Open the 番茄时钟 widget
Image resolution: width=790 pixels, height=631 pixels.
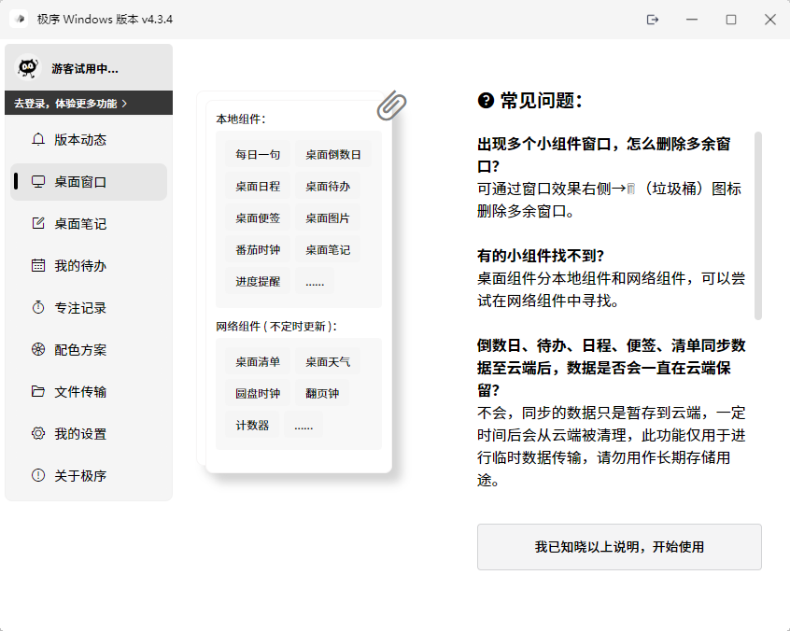pyautogui.click(x=256, y=249)
